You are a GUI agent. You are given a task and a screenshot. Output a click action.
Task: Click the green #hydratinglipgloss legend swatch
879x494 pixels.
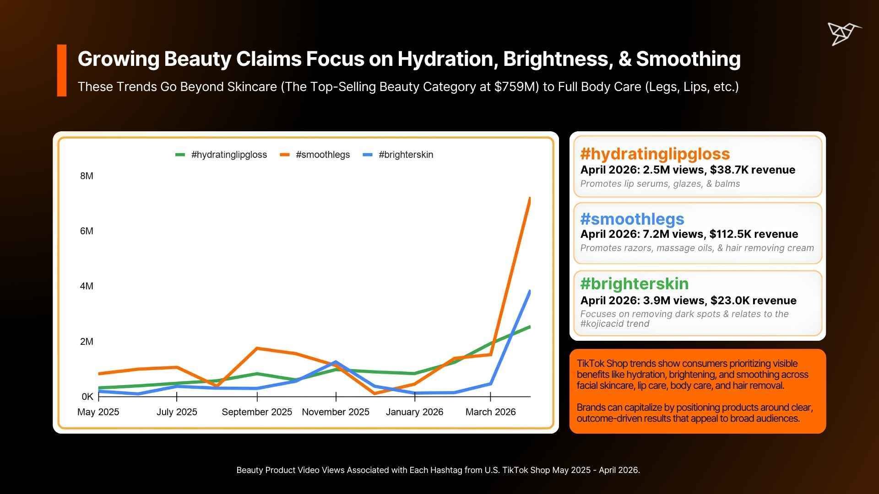pyautogui.click(x=180, y=155)
